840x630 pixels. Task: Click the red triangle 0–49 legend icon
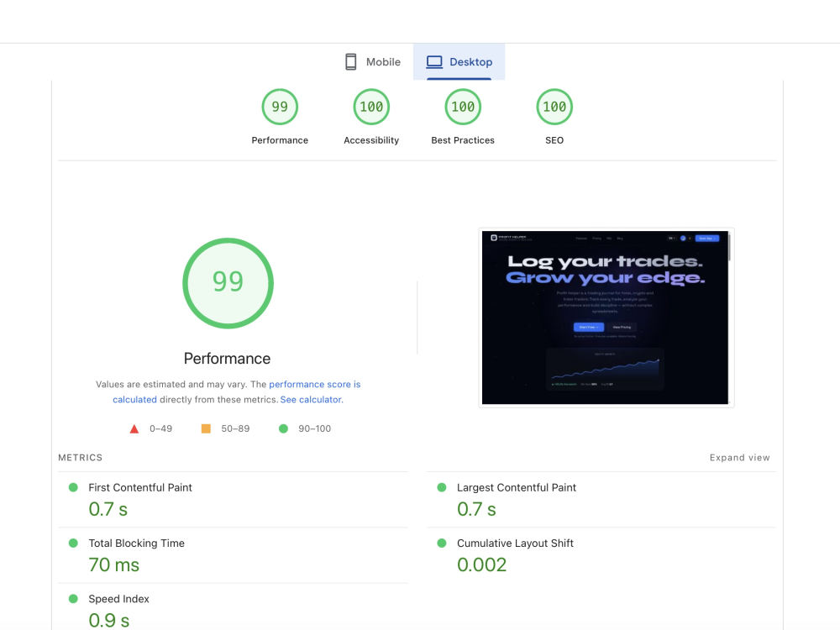(x=134, y=428)
